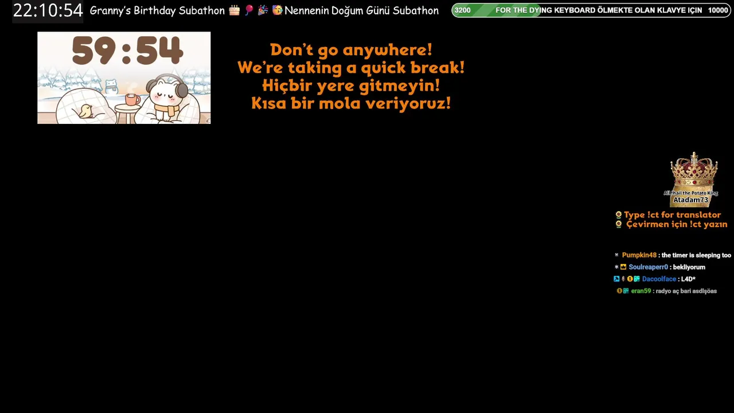The height and width of the screenshot is (413, 734).
Task: Click the 3200 current goal amount
Action: pyautogui.click(x=462, y=10)
